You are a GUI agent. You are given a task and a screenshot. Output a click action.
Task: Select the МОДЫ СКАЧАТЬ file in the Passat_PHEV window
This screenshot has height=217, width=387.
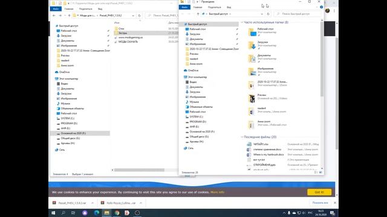(x=128, y=42)
